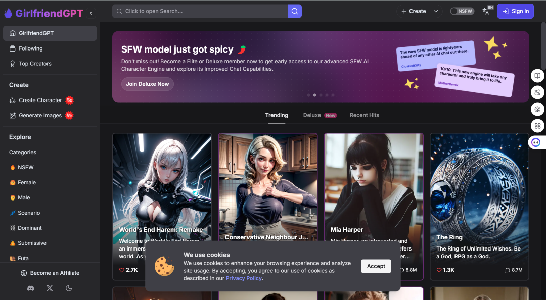
Task: Open the search input field
Action: (200, 11)
